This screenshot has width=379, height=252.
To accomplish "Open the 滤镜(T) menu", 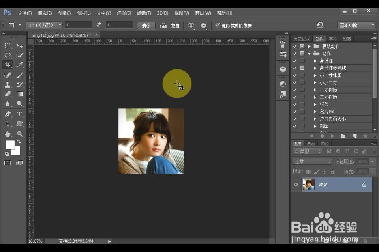I will point(144,13).
